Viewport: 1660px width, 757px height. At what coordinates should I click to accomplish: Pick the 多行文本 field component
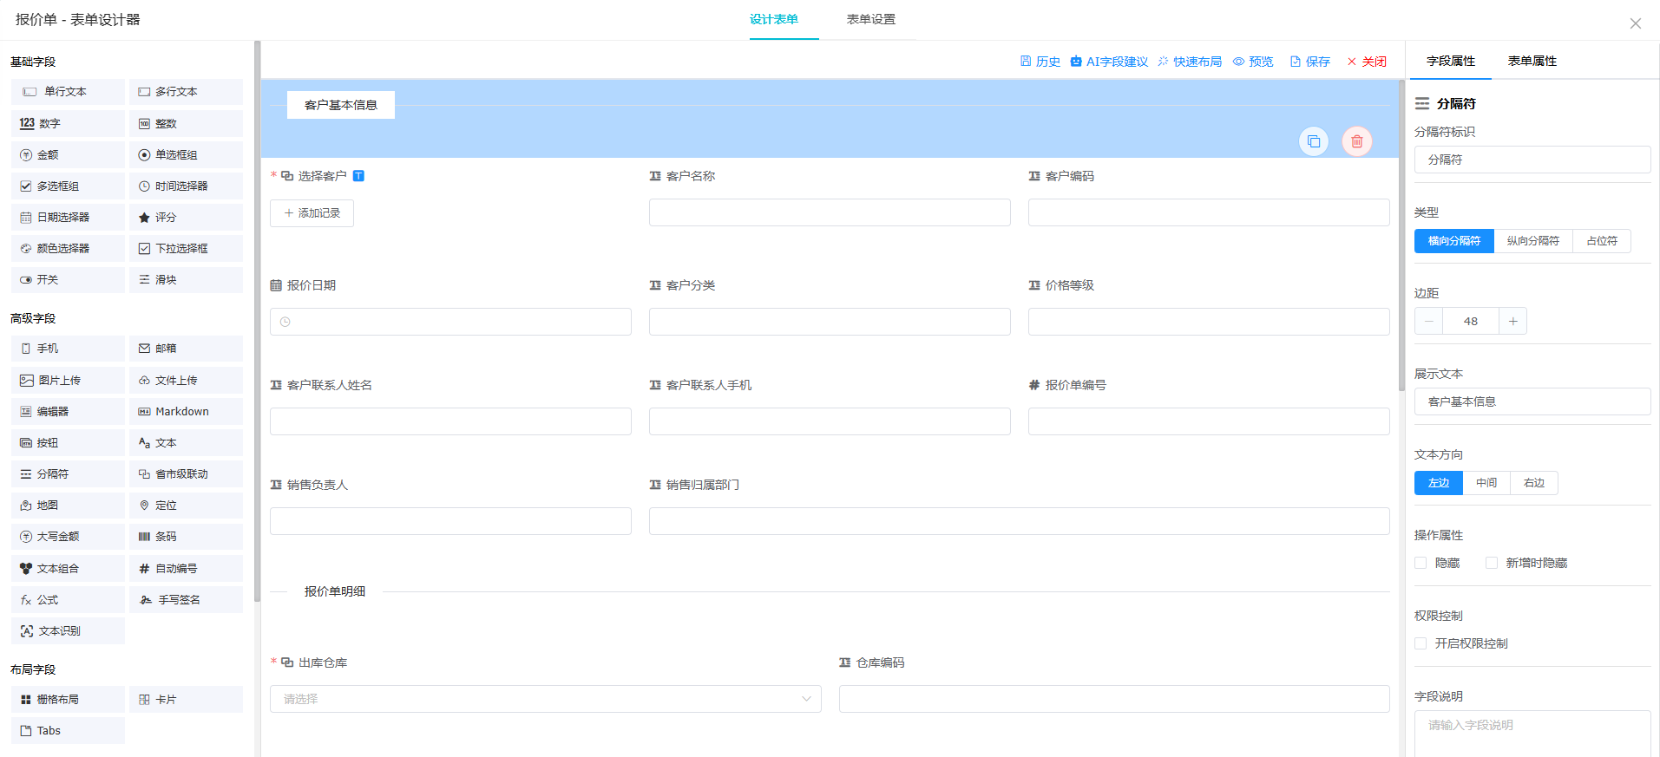[x=187, y=92]
